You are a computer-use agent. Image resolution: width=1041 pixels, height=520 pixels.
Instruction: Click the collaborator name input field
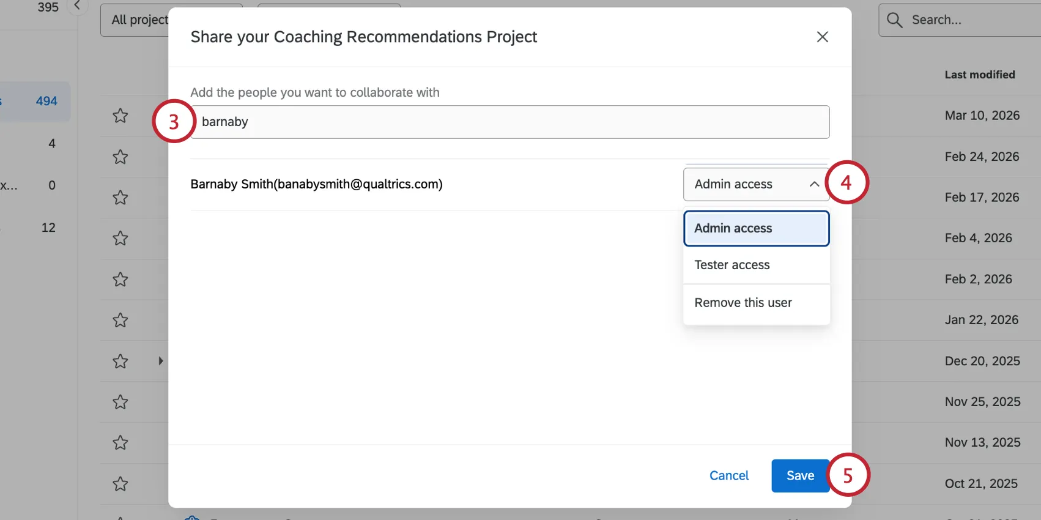coord(510,122)
